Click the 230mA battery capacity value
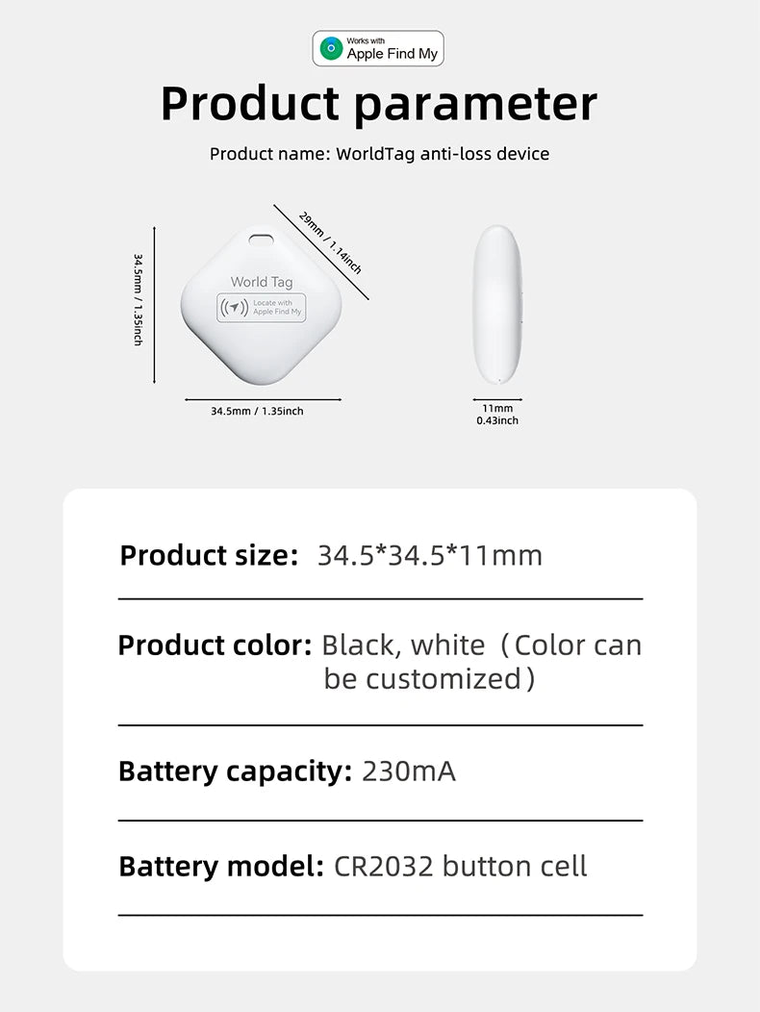 pos(409,772)
